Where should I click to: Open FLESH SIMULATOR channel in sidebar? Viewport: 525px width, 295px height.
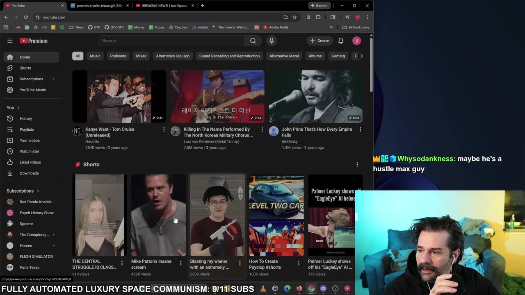31,256
